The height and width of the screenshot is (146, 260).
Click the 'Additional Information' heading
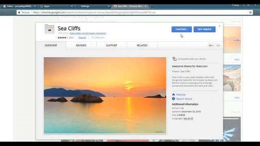(185, 104)
